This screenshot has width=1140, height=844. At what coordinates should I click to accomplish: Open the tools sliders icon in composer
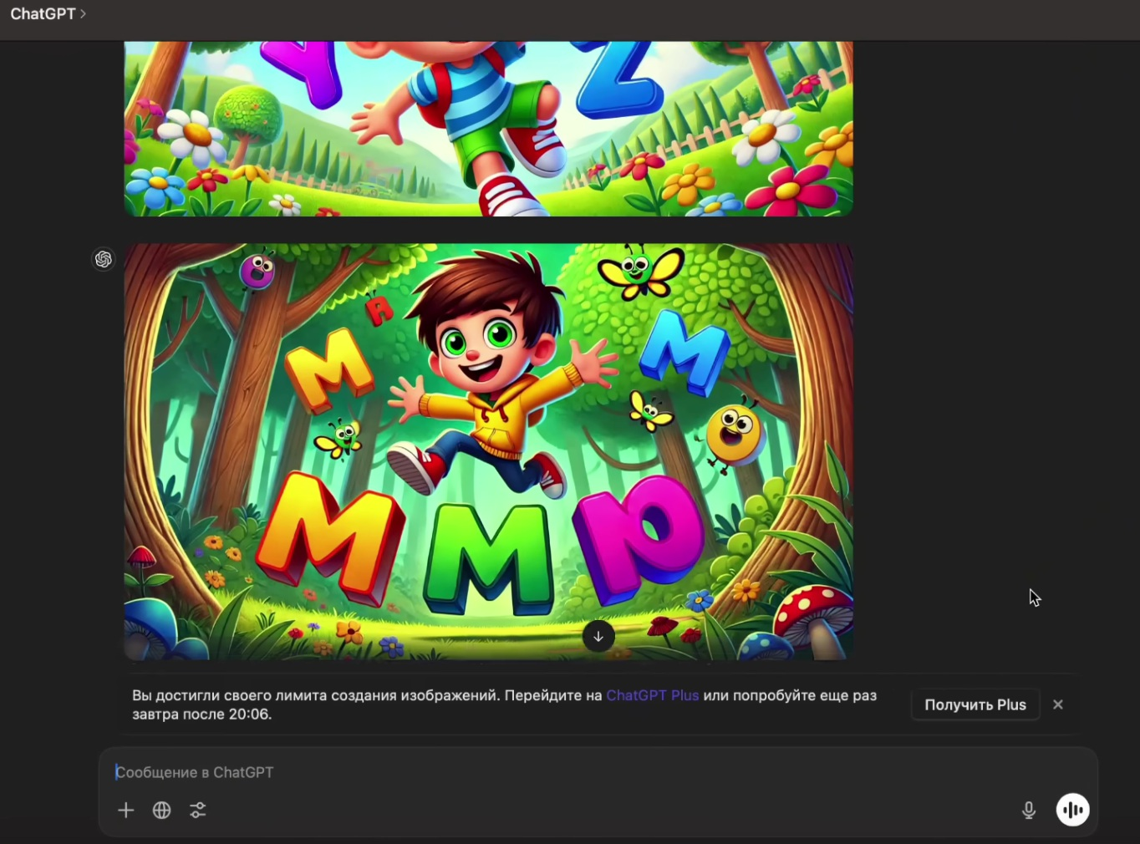click(198, 811)
